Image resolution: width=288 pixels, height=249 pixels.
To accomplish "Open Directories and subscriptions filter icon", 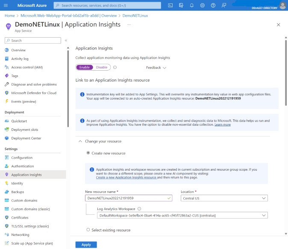I will (181, 5).
